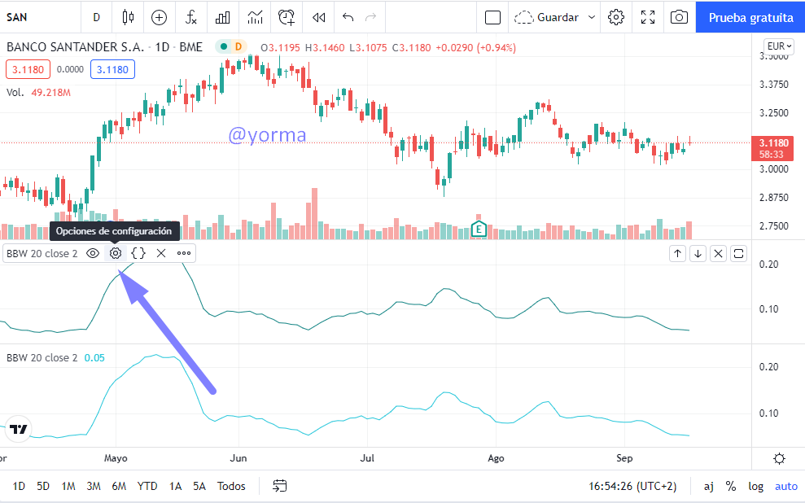Select the 5A date range
805x503 pixels.
[199, 486]
